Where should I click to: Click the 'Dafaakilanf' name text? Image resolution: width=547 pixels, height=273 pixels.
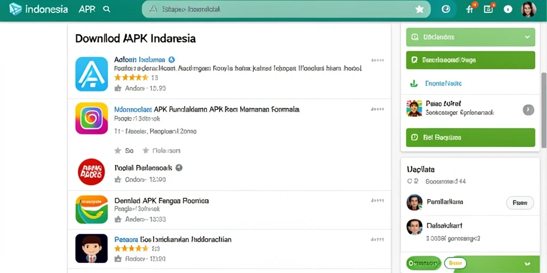pos(443,226)
